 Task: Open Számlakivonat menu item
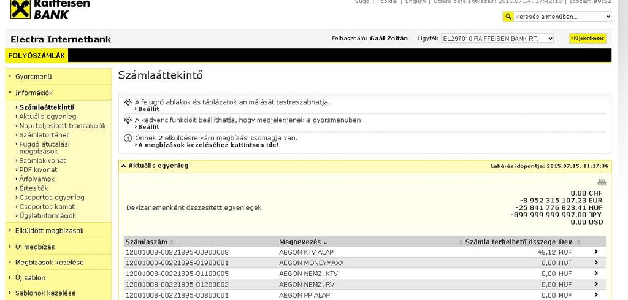(x=43, y=161)
